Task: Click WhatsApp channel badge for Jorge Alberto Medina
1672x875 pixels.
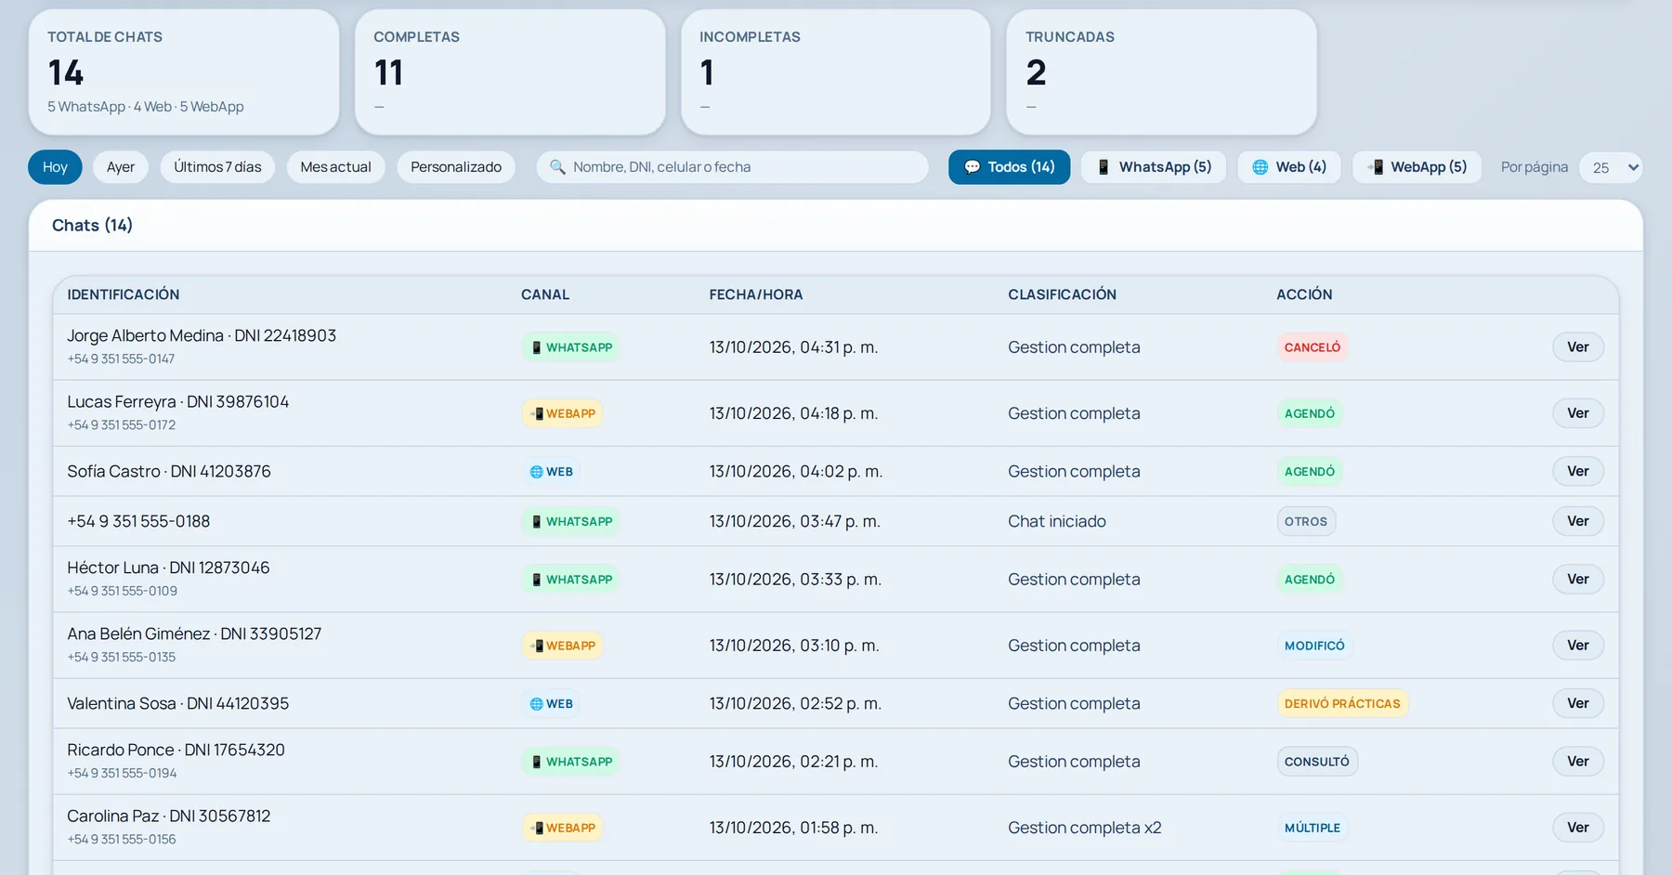Action: tap(570, 347)
